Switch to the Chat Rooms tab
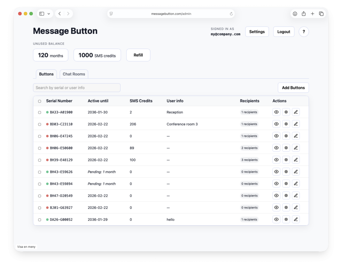Screen dimensions: 342x269 coord(74,74)
